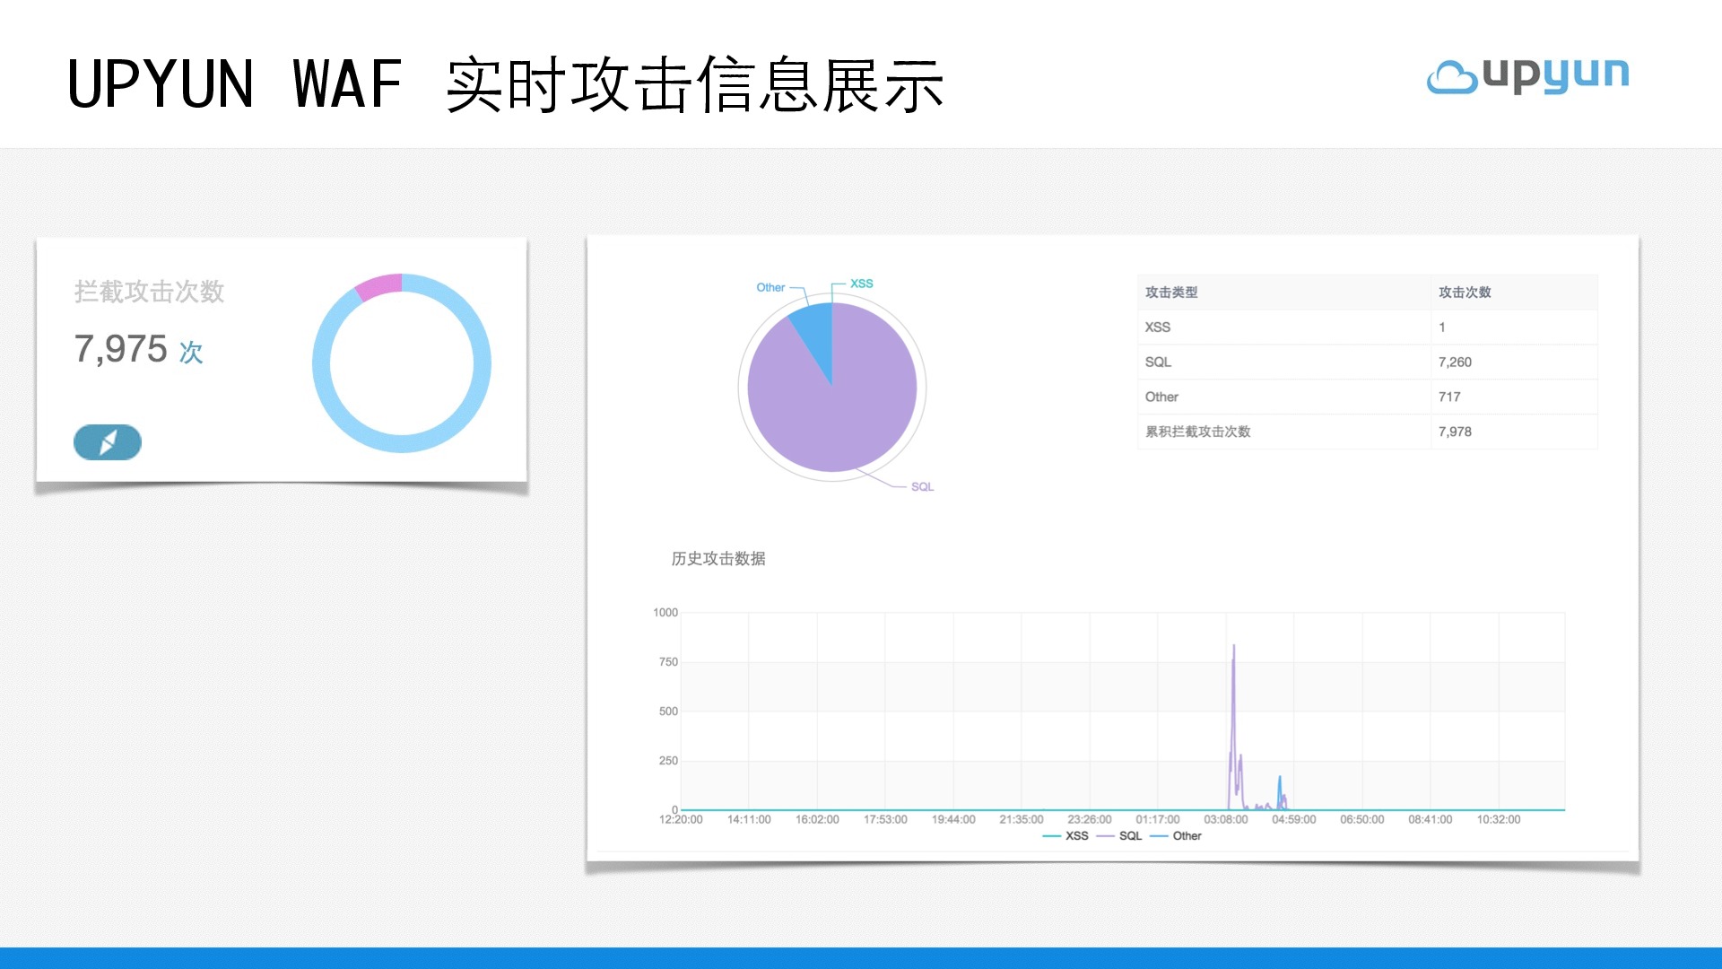The width and height of the screenshot is (1722, 969).
Task: Toggle the SQL series in the chart legend
Action: (x=1119, y=835)
